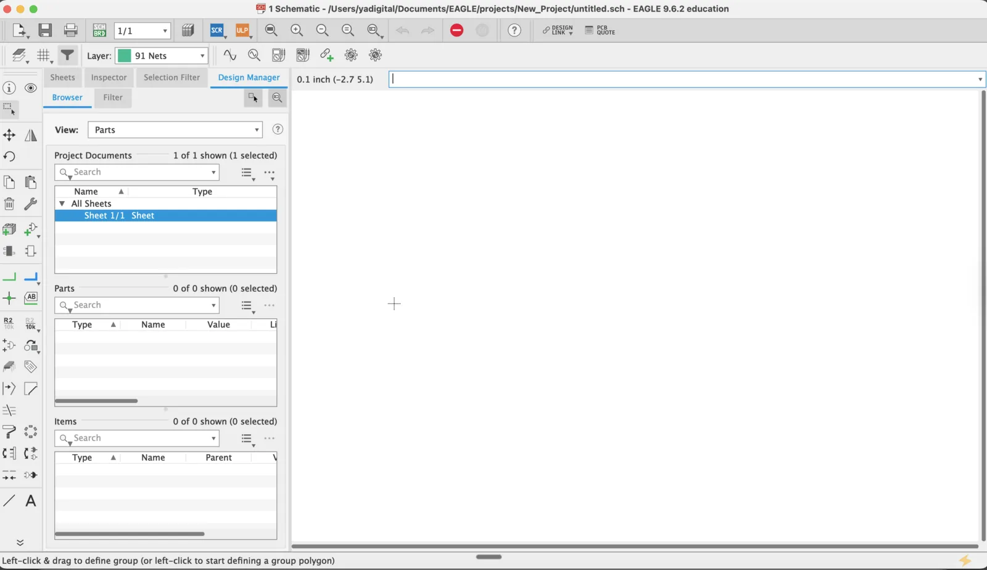Save the untitled schematic
The image size is (987, 570).
pos(45,30)
